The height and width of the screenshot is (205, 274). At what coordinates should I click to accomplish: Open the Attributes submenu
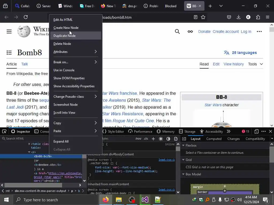pyautogui.click(x=76, y=52)
